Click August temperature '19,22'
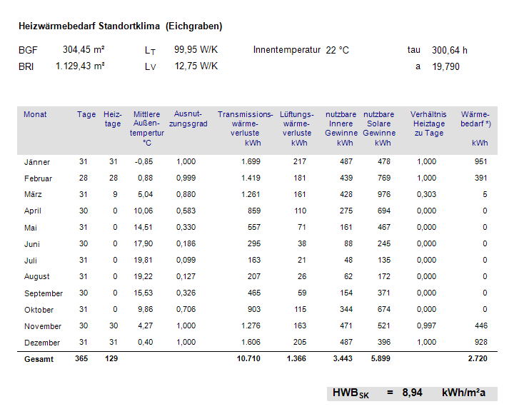Image resolution: width=519 pixels, height=409 pixels. click(143, 277)
